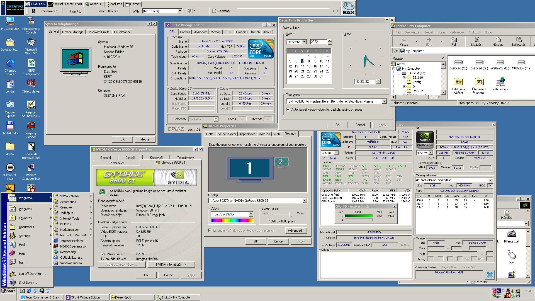Open ShareDlls Removal Tool icon
The width and height of the screenshot is (535, 301).
(x=31, y=151)
